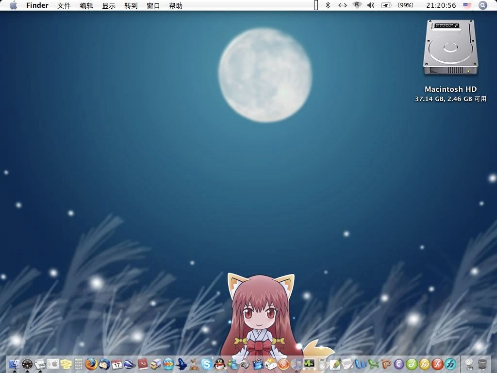The image size is (497, 373).
Task: Open the Calculator dock icon
Action: [x=79, y=364]
